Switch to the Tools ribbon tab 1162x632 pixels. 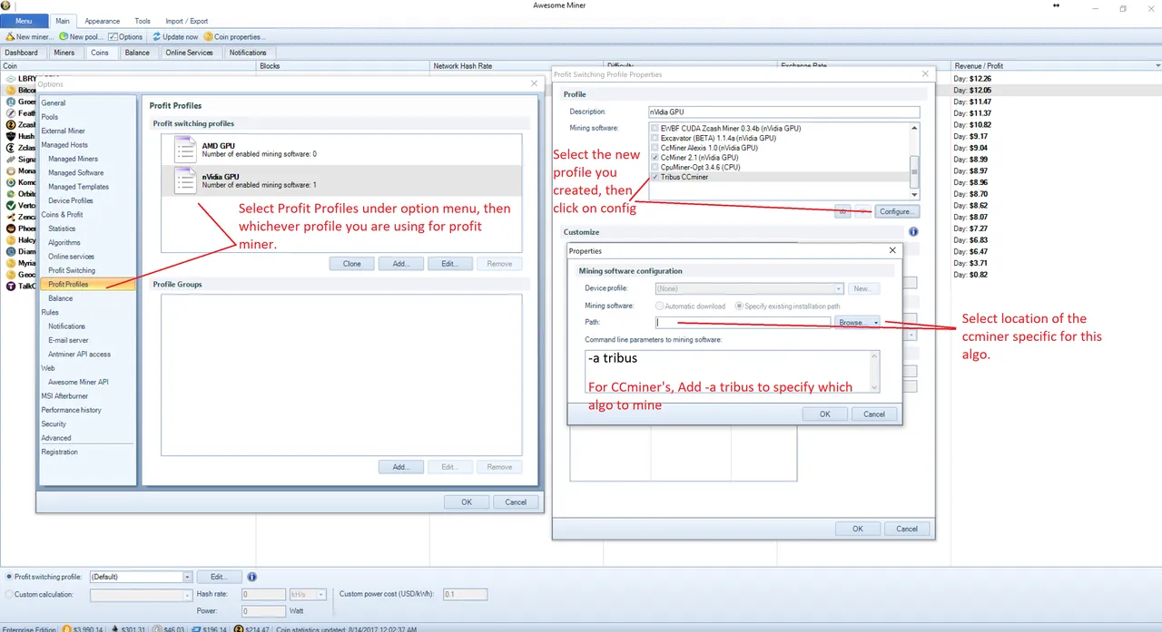pos(143,21)
